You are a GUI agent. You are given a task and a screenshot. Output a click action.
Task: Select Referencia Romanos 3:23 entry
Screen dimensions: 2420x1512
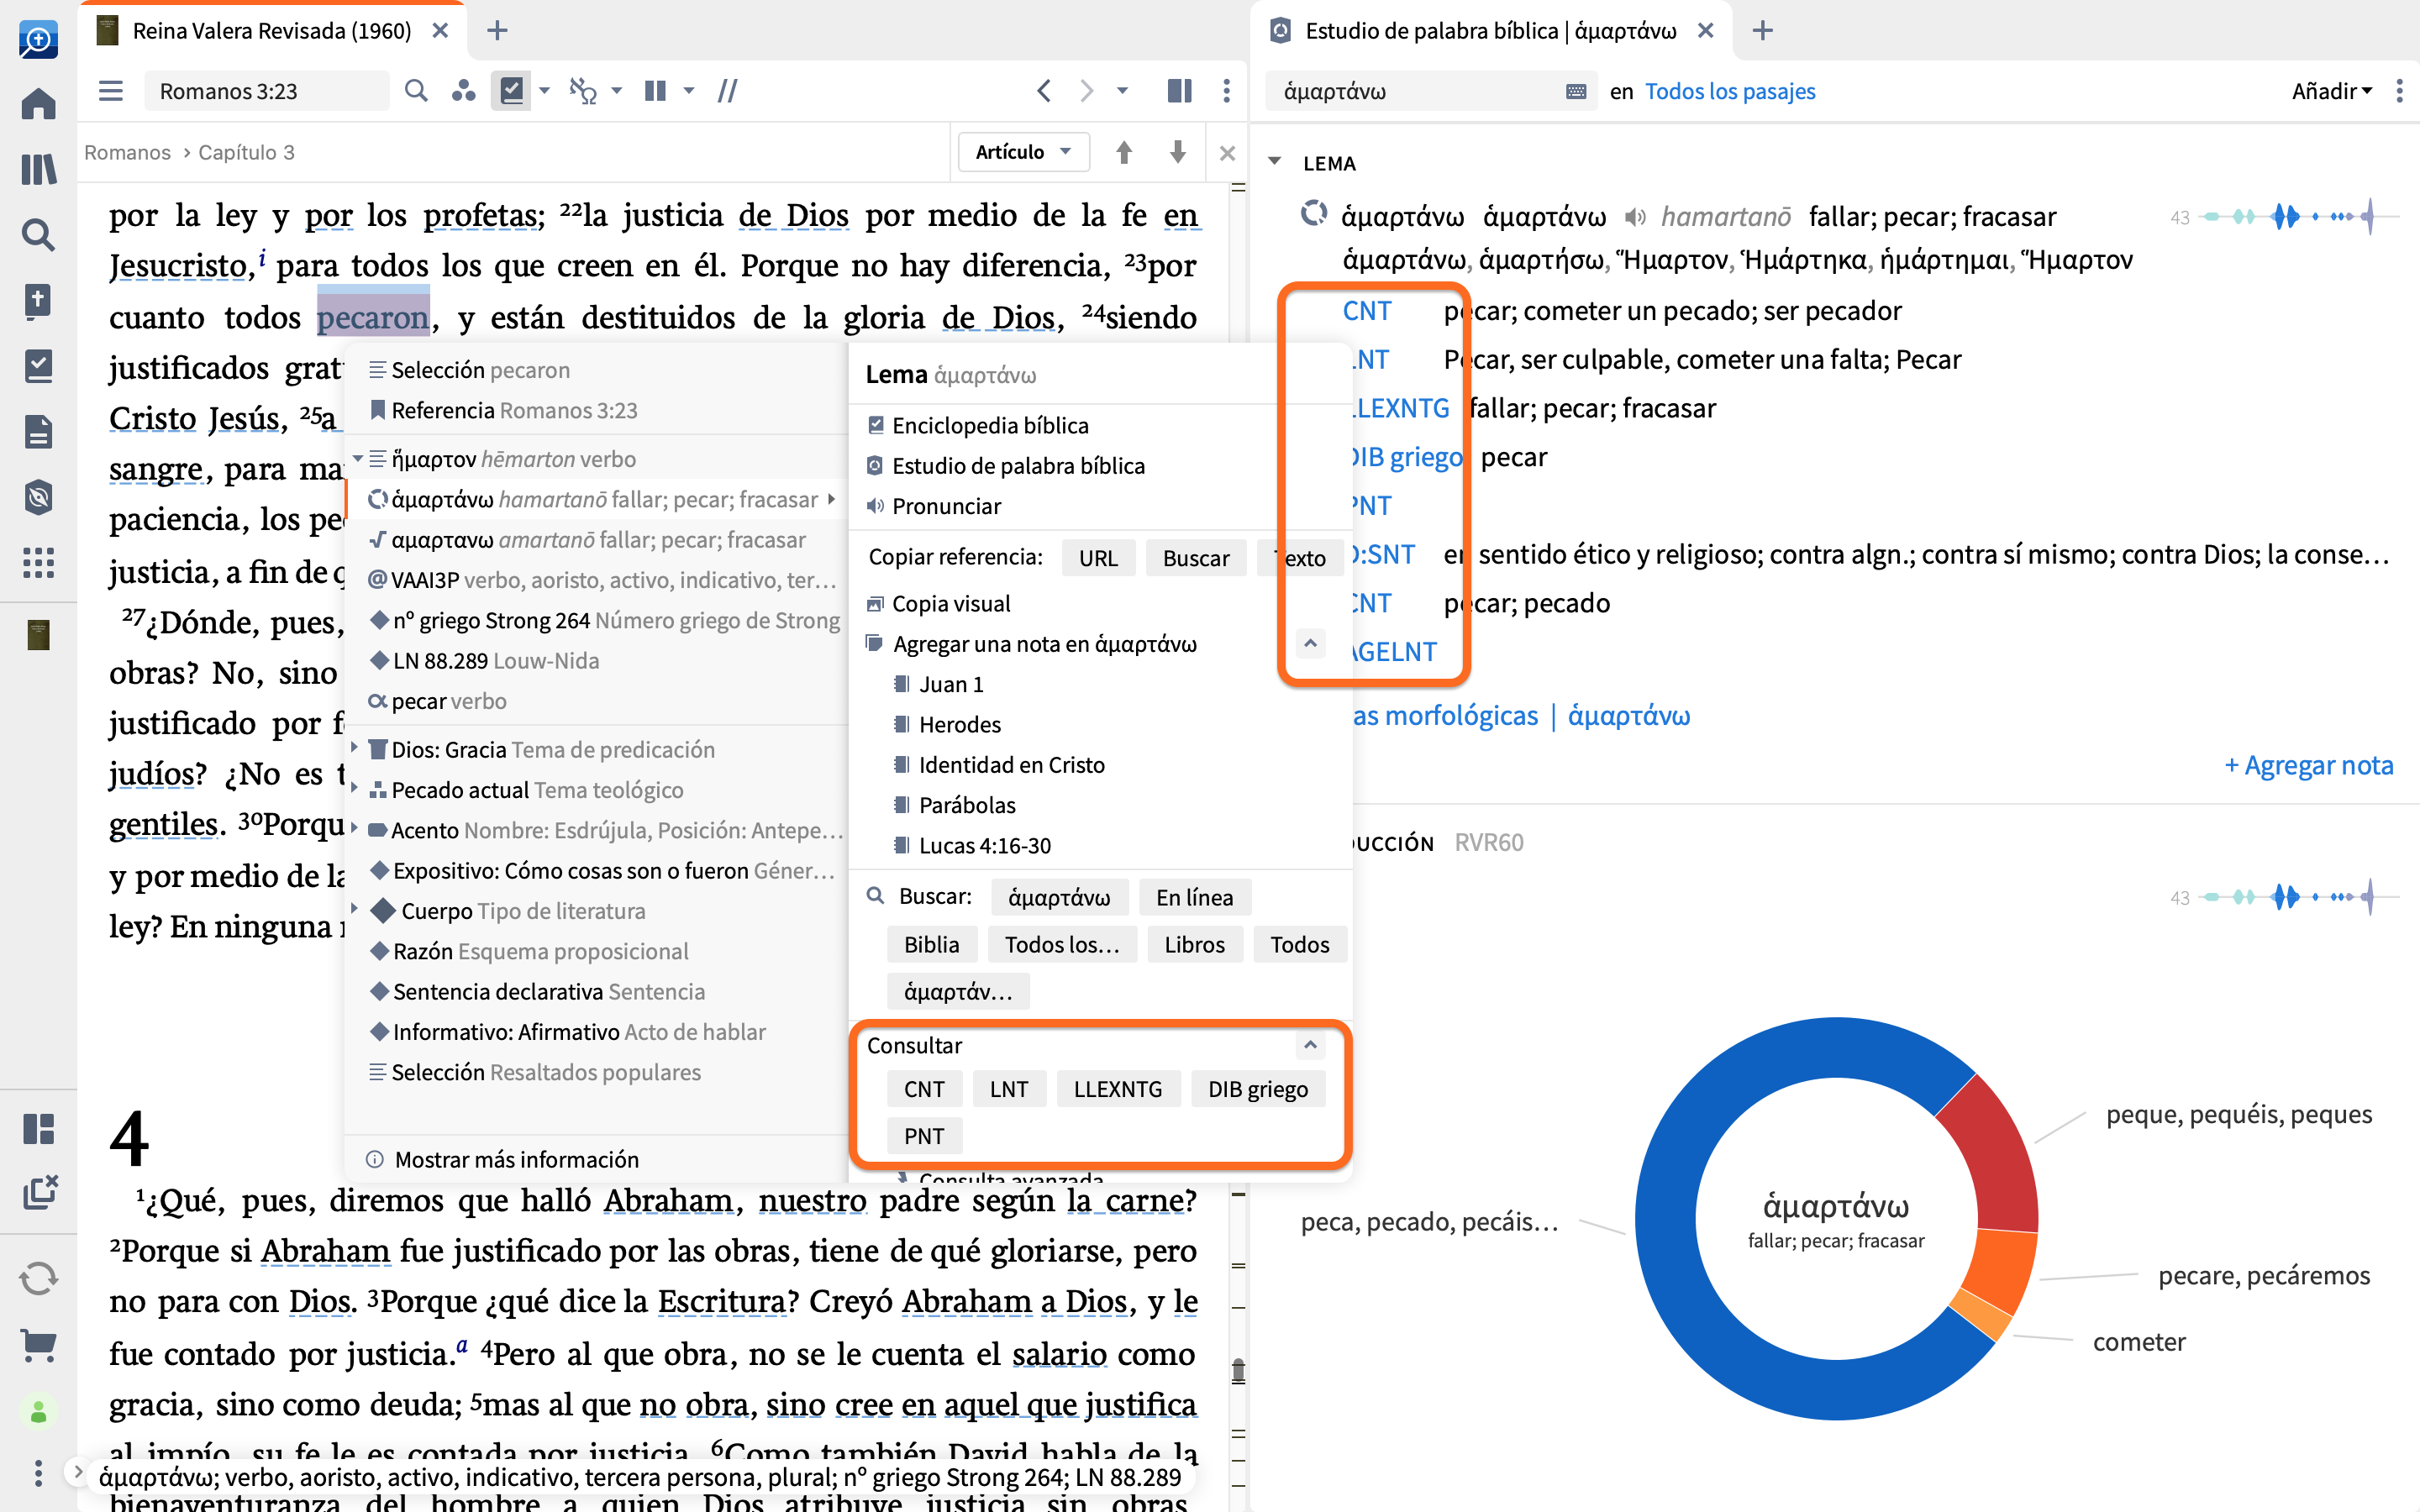504,410
